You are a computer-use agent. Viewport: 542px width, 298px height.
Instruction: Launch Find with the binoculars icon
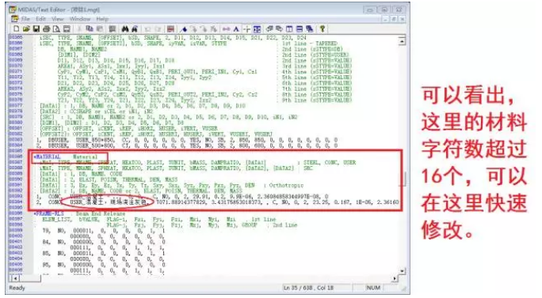coord(125,29)
